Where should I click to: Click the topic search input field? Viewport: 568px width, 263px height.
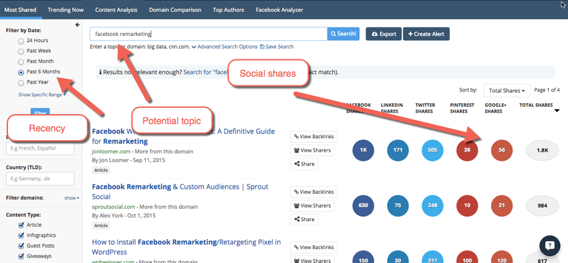tap(208, 33)
